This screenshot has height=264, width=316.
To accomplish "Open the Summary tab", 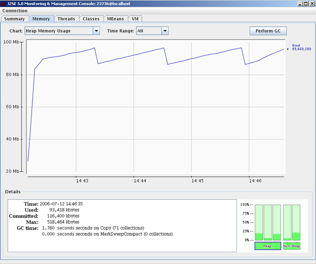I will point(14,19).
